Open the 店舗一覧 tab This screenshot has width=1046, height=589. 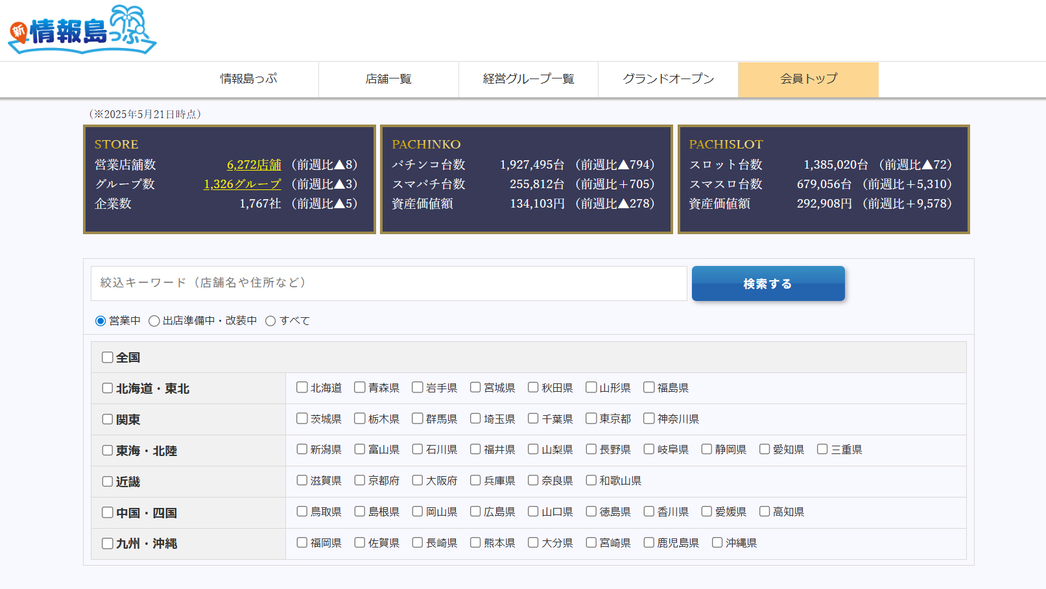coord(388,79)
